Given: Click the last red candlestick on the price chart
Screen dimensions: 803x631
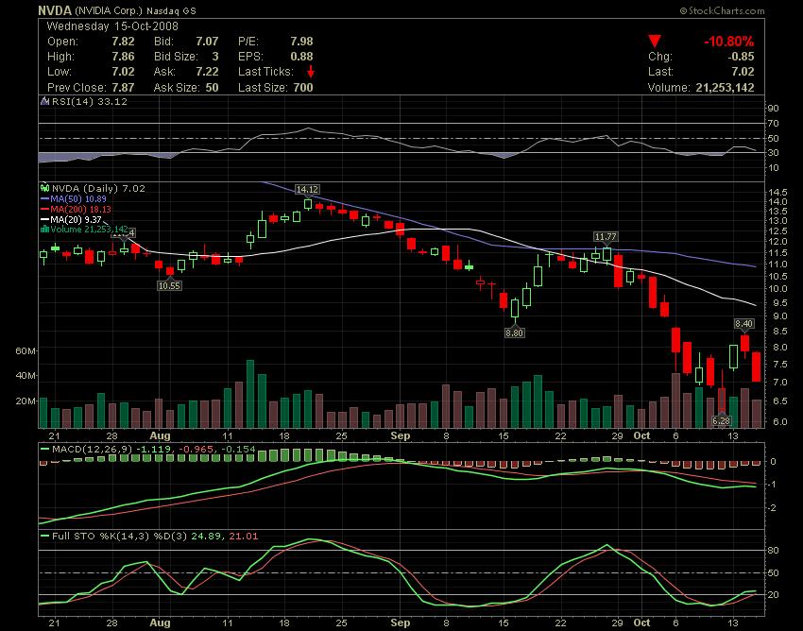Looking at the screenshot, I should tap(756, 367).
